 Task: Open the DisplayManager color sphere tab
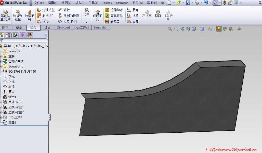click(x=30, y=35)
